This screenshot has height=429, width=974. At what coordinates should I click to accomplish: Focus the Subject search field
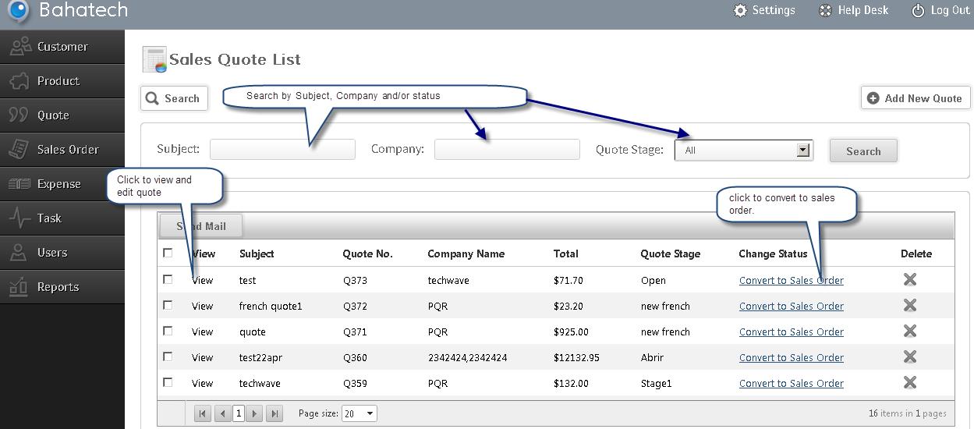(282, 149)
